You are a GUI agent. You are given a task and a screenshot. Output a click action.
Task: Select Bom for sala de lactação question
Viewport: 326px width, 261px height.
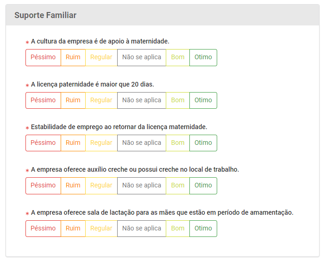(178, 229)
